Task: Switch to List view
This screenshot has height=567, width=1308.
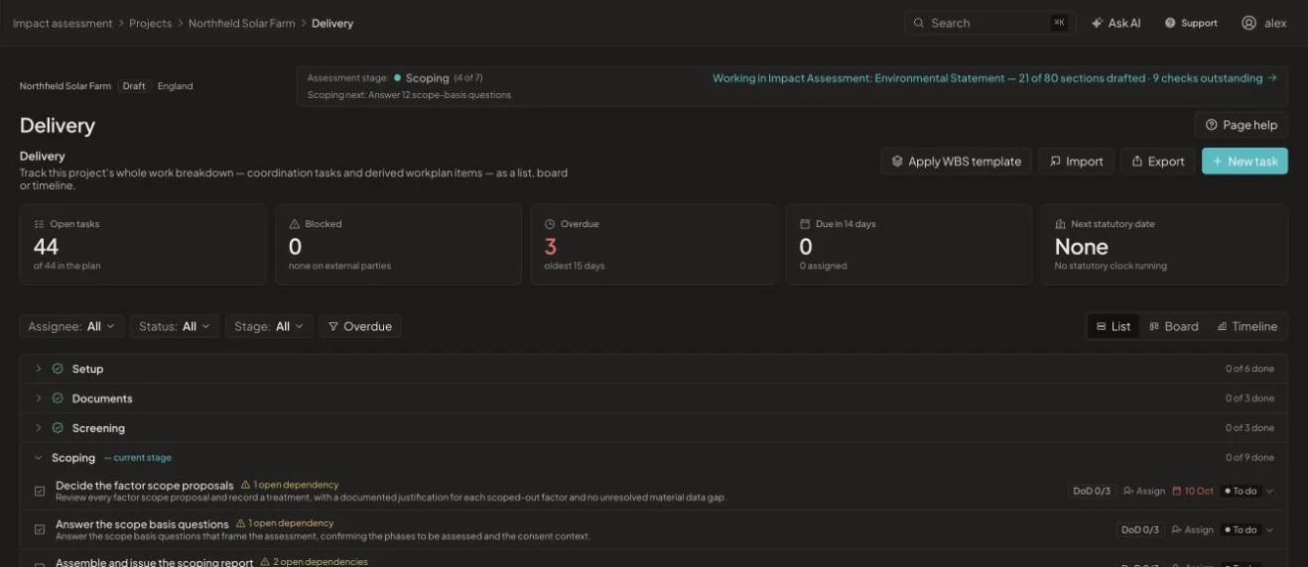Action: coord(1113,326)
